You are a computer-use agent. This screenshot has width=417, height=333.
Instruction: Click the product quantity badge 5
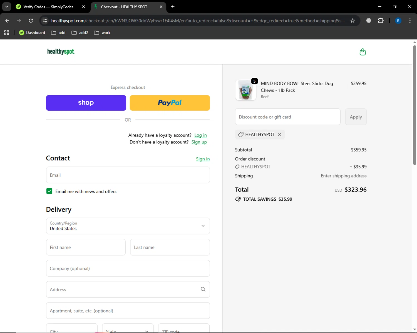254,81
